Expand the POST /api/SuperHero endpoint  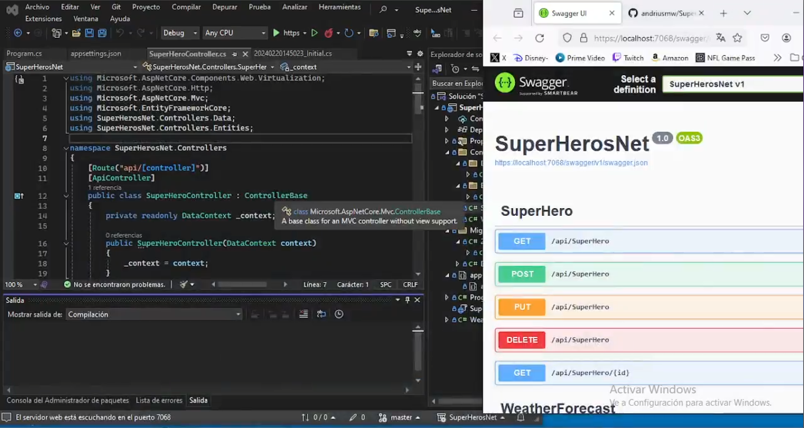(x=650, y=274)
